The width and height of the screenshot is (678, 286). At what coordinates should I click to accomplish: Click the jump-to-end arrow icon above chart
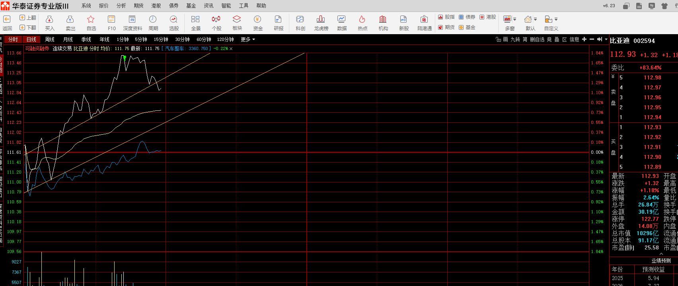pos(599,39)
